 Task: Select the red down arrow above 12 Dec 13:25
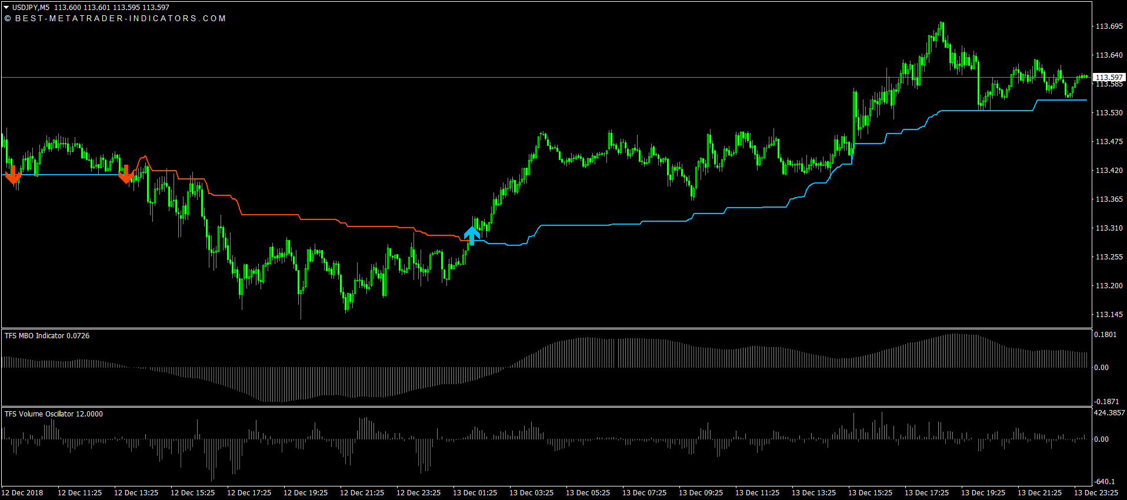(x=126, y=174)
